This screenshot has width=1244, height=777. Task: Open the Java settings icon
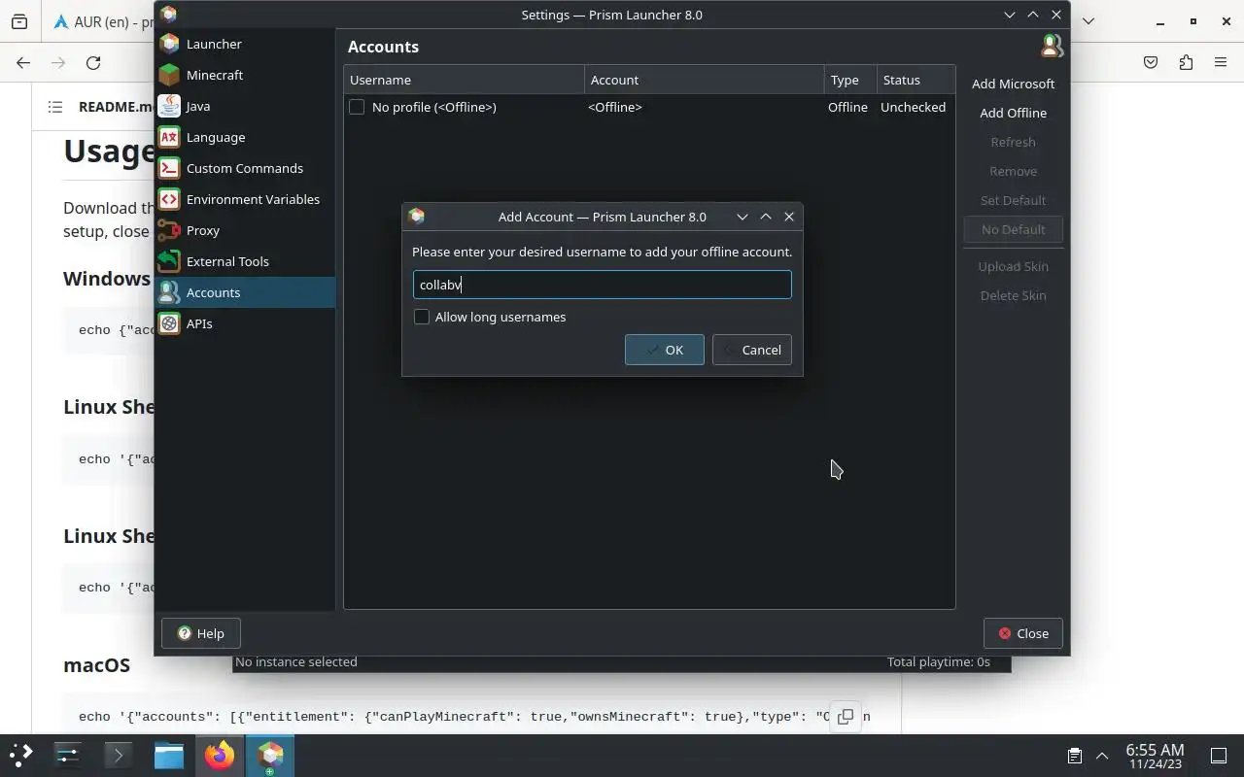pyautogui.click(x=169, y=106)
